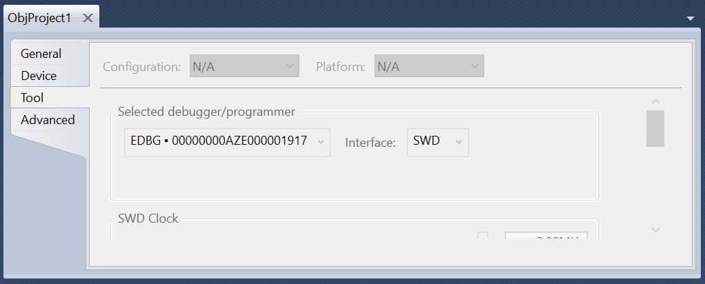Activate the ObjProject1 document tab
705x284 pixels.
(x=39, y=18)
